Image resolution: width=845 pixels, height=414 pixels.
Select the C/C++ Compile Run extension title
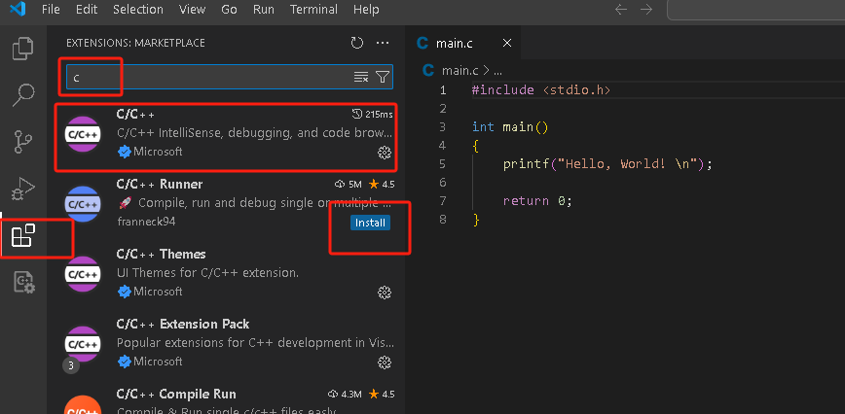point(176,394)
